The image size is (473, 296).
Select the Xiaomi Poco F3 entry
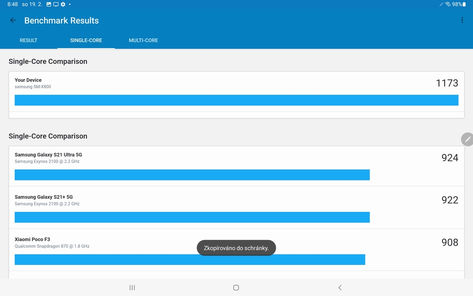(x=32, y=240)
